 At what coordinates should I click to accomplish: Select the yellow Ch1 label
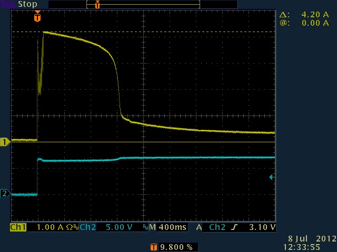pyautogui.click(x=18, y=228)
